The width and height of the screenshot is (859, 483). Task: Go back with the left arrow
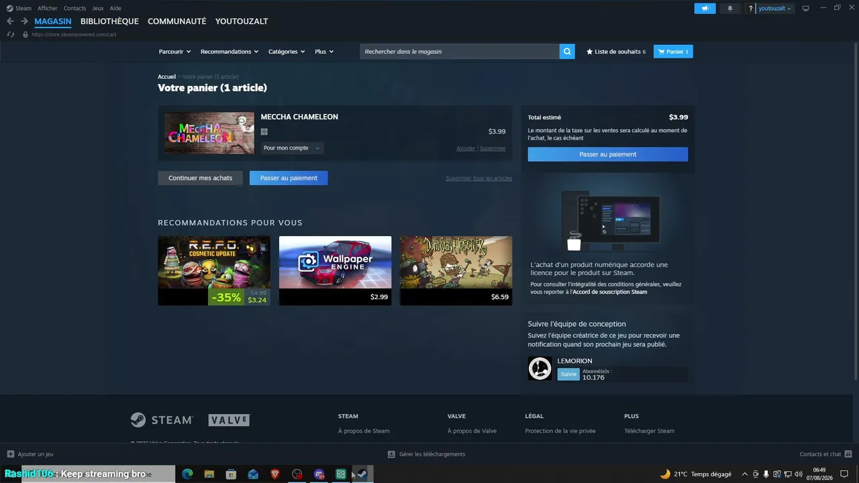[x=10, y=21]
